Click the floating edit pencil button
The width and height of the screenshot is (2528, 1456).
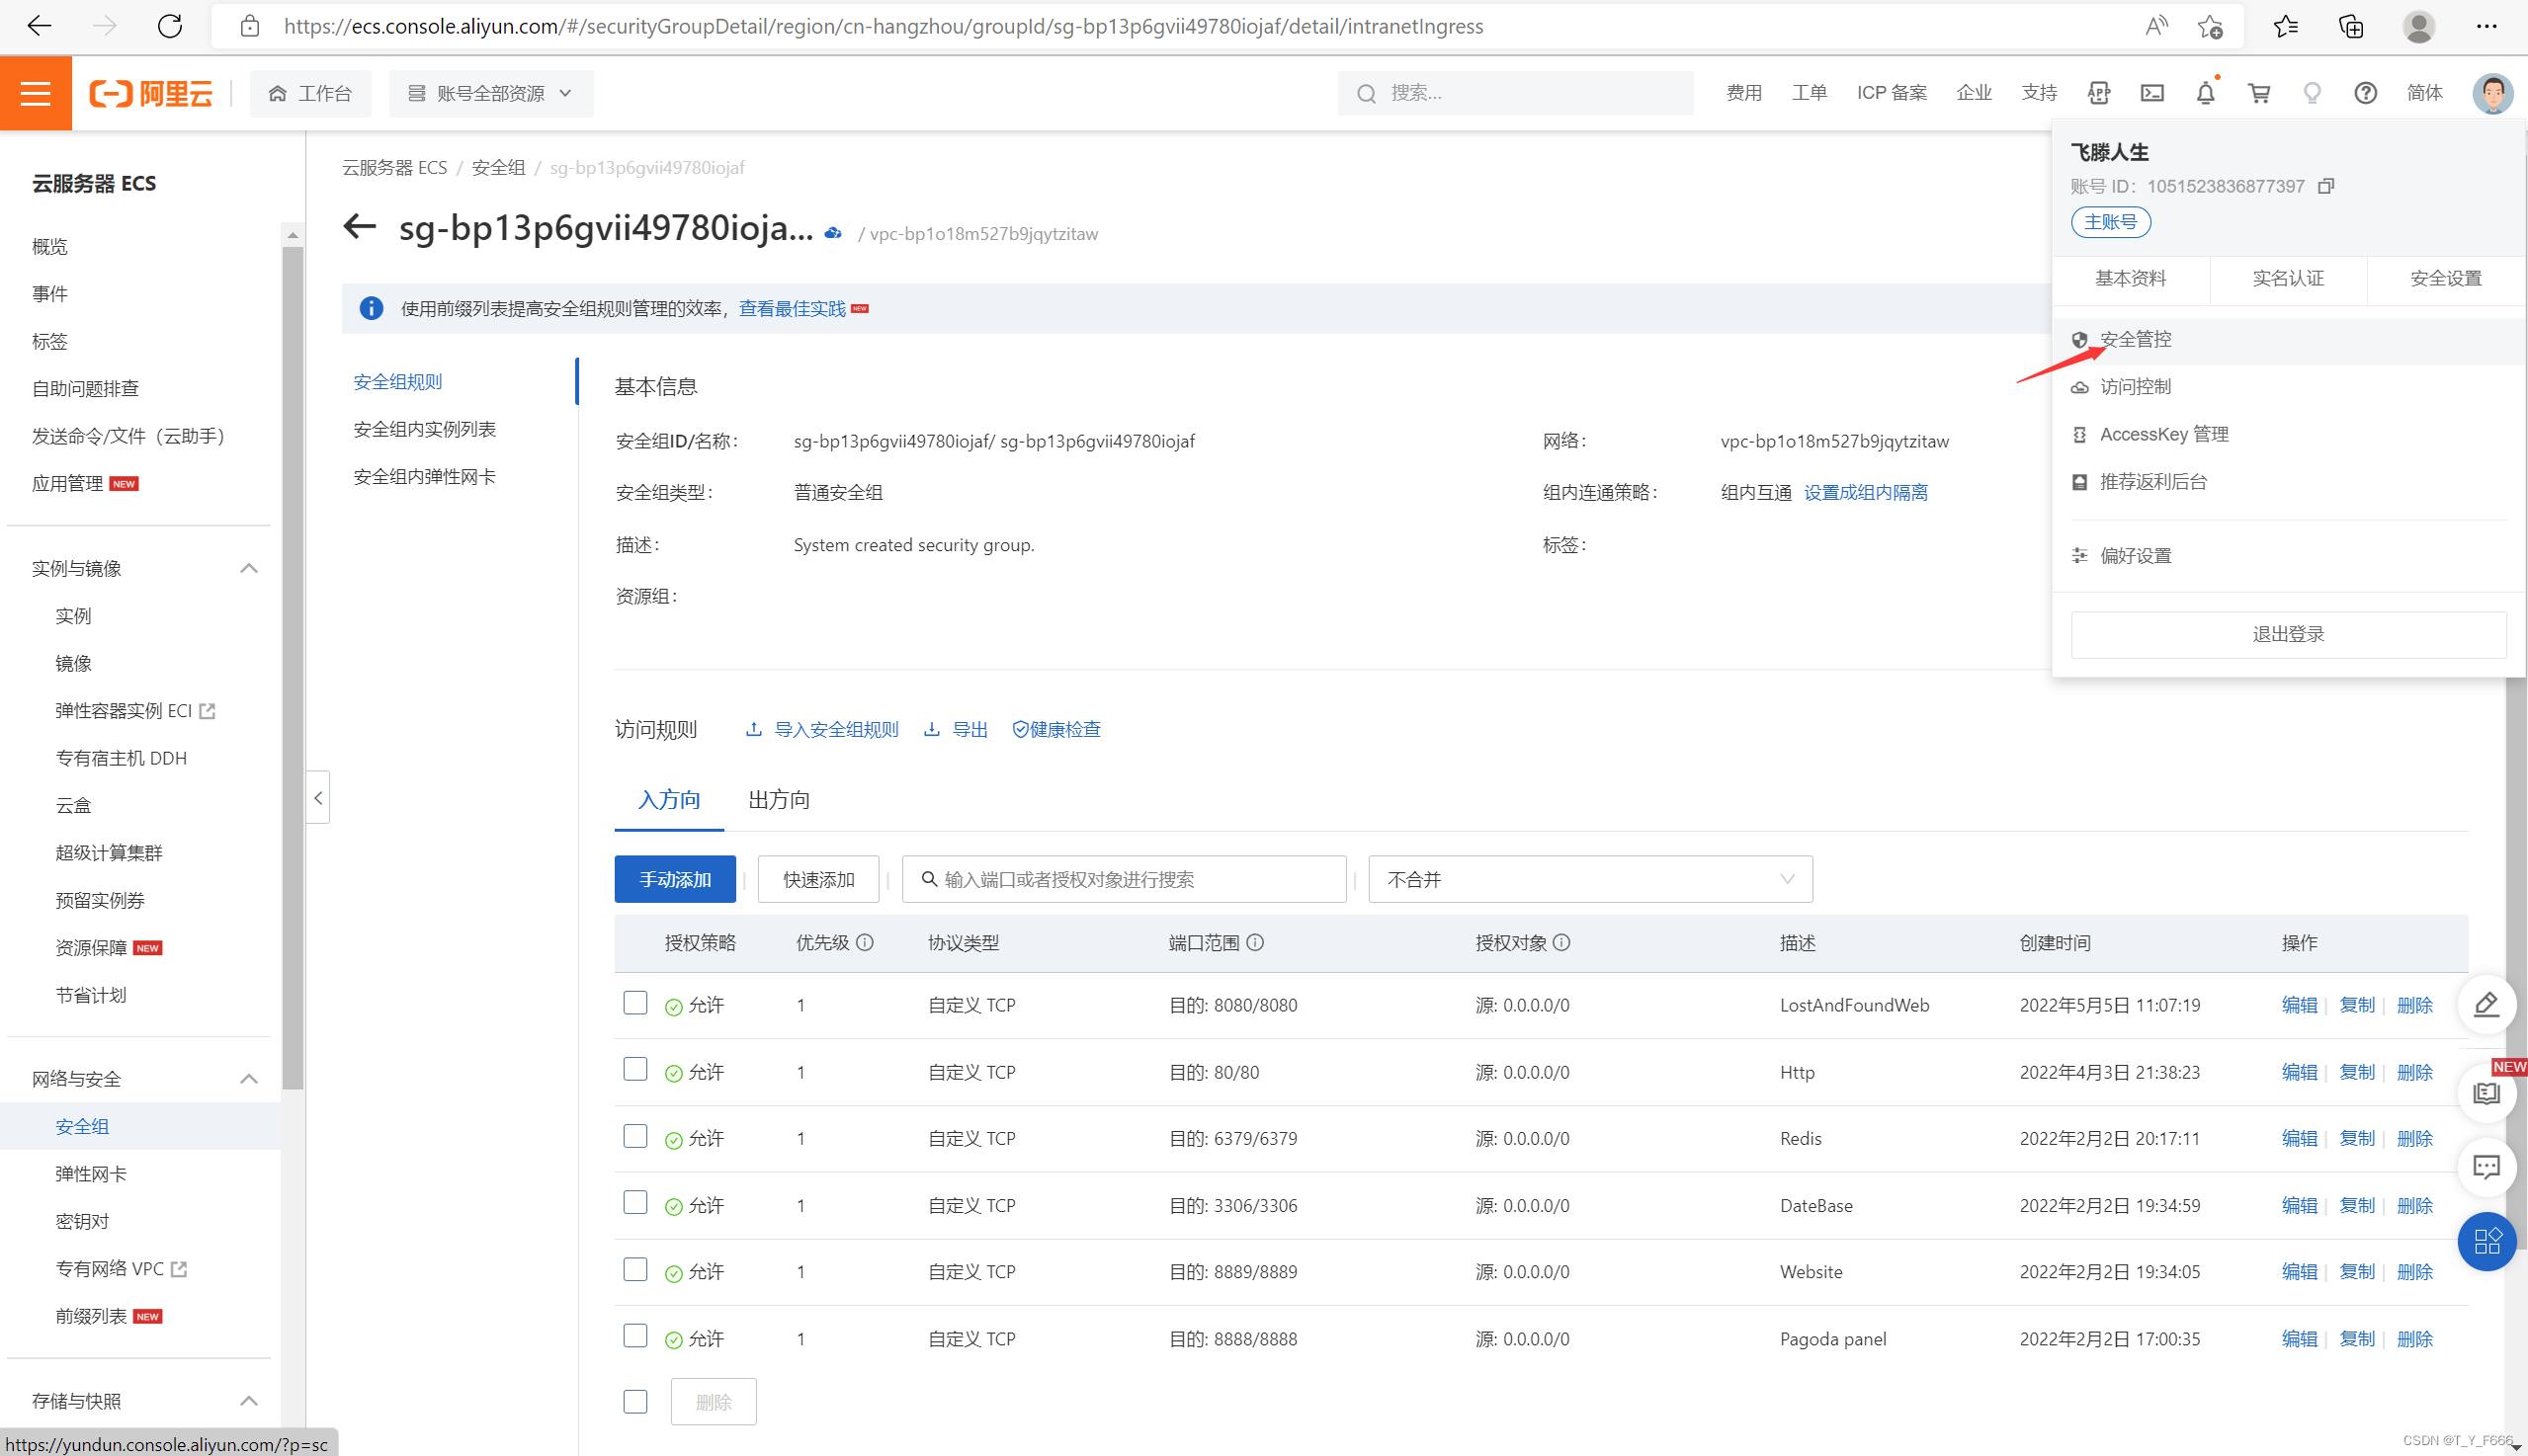click(x=2486, y=1004)
